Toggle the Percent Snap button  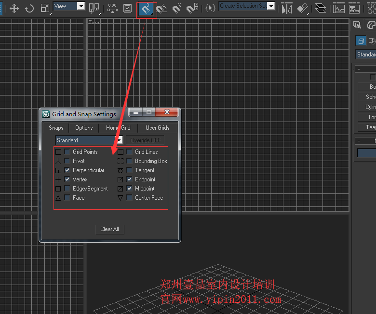(x=177, y=8)
